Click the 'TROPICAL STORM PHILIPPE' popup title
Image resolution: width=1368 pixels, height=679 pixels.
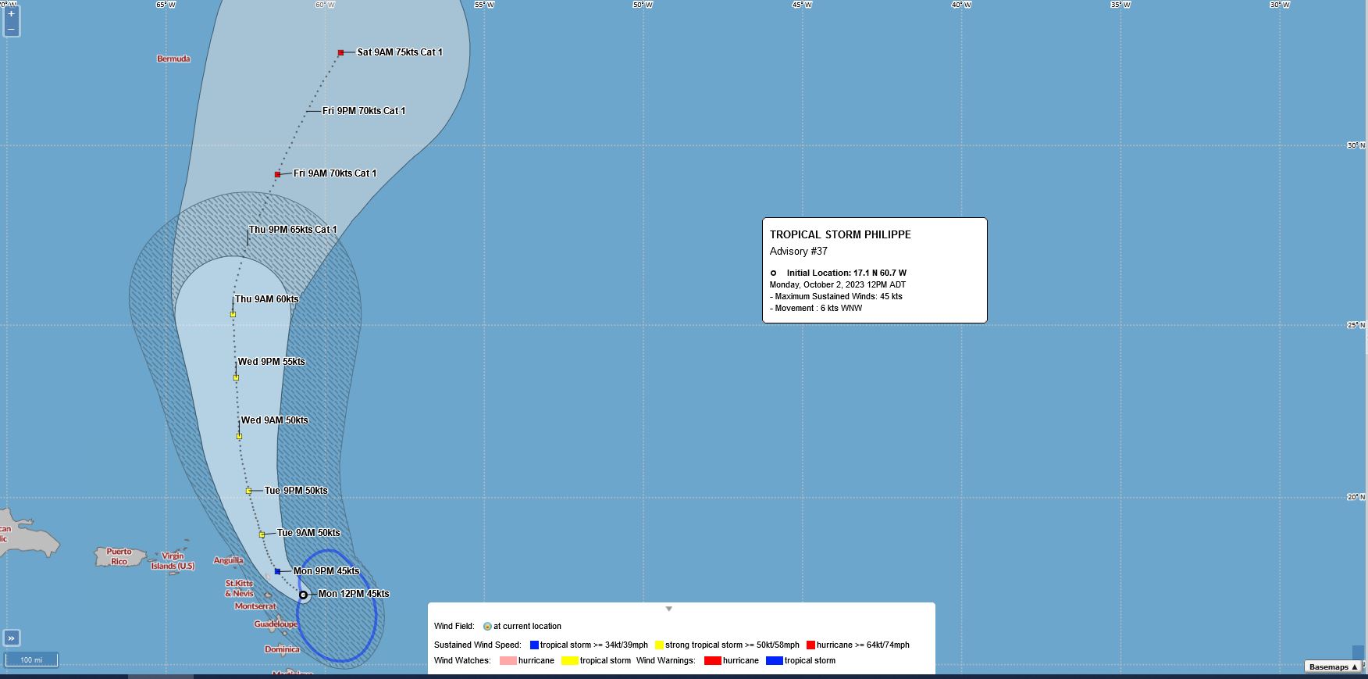(x=840, y=234)
